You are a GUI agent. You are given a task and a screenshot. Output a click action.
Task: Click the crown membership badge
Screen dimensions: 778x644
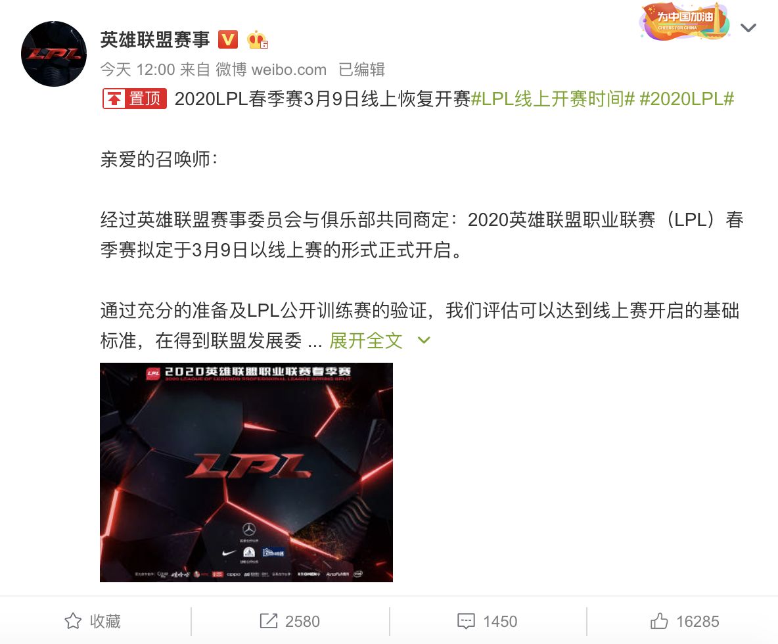pos(258,39)
